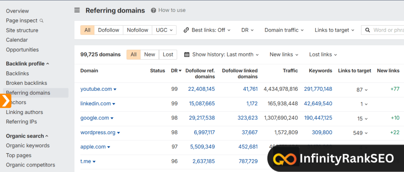Image resolution: width=404 pixels, height=172 pixels.
Task: Select the Dofollow filter
Action: (109, 30)
